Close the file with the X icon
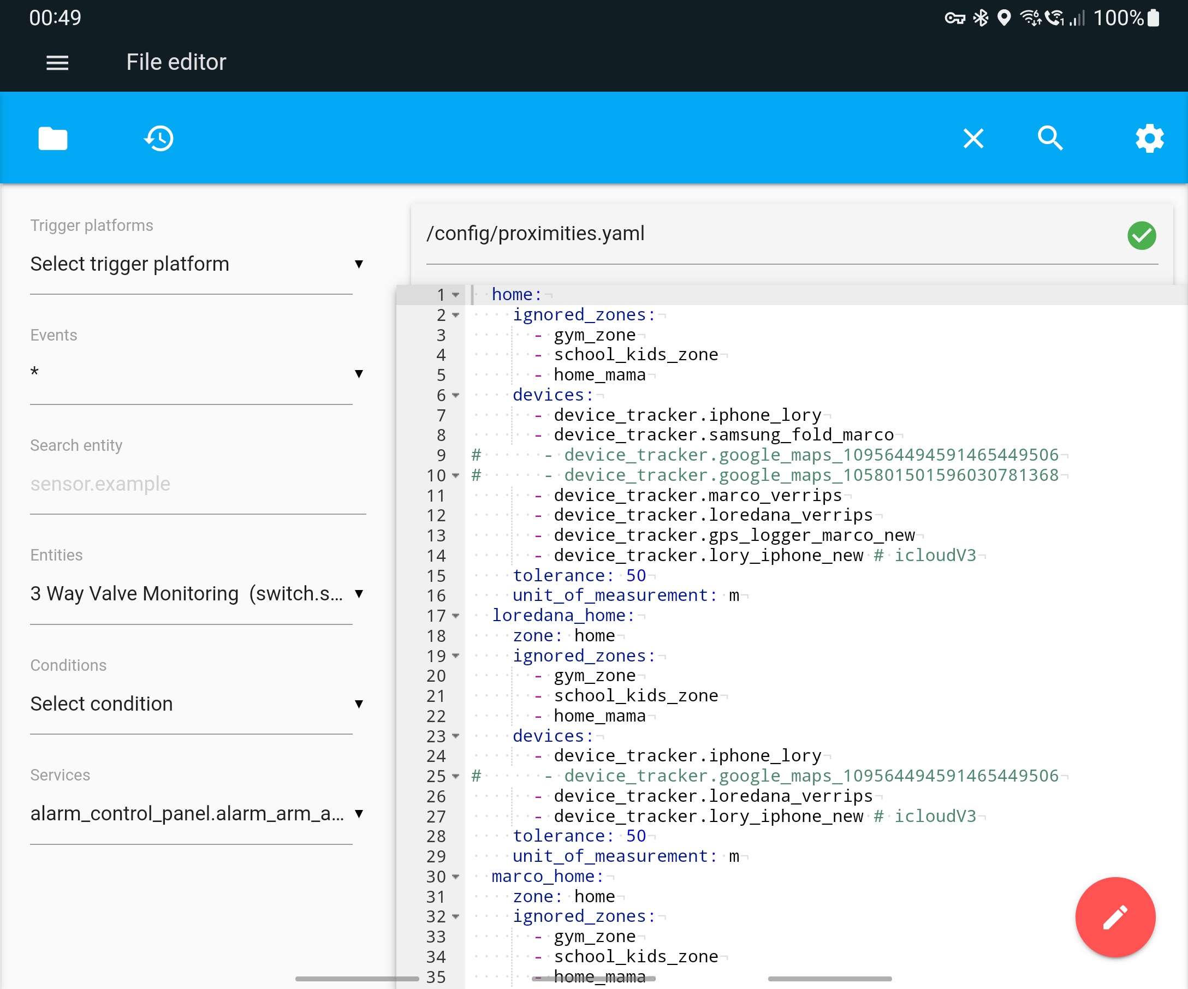This screenshot has width=1188, height=989. (973, 139)
